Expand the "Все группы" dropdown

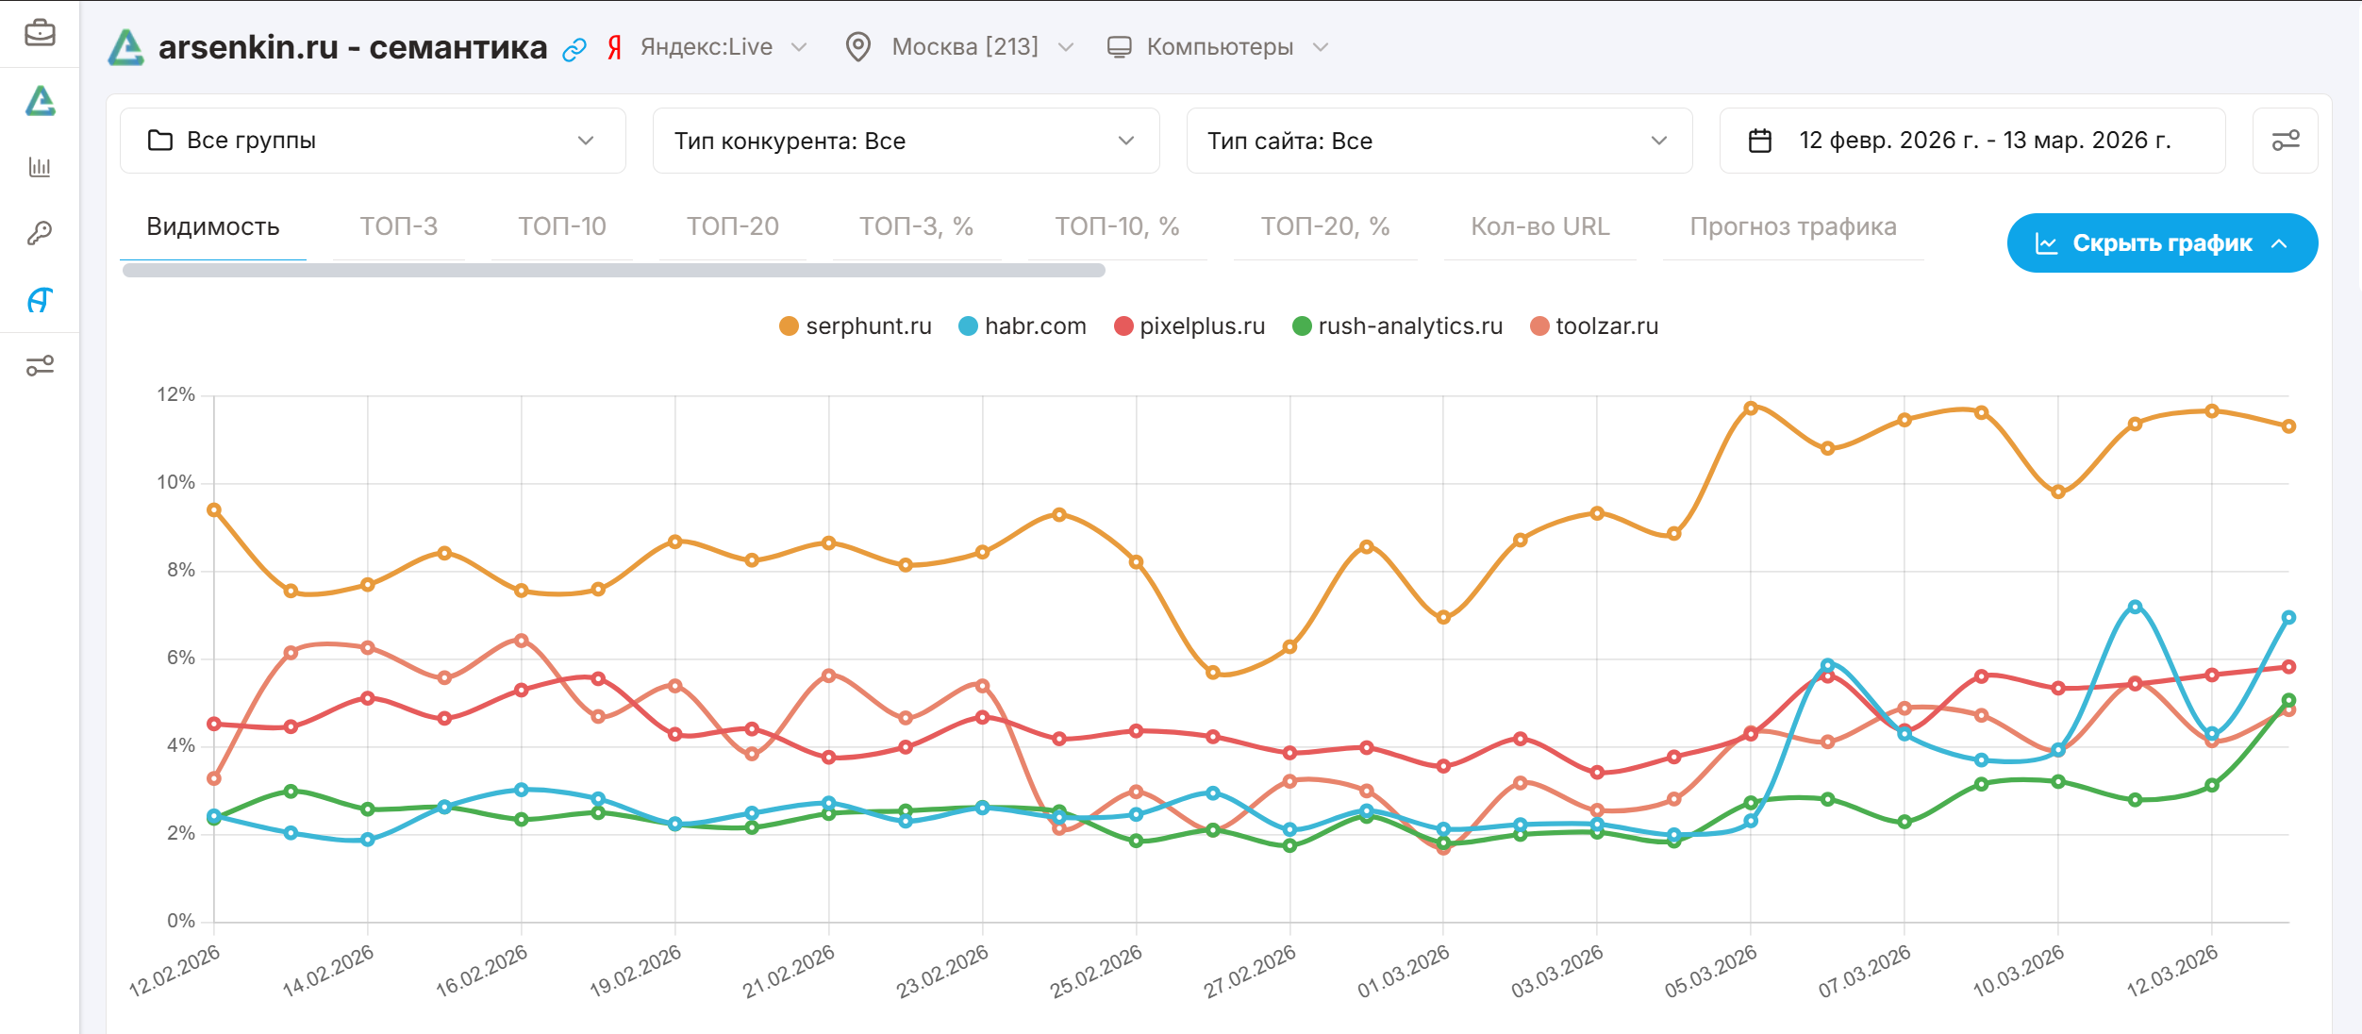tap(373, 141)
